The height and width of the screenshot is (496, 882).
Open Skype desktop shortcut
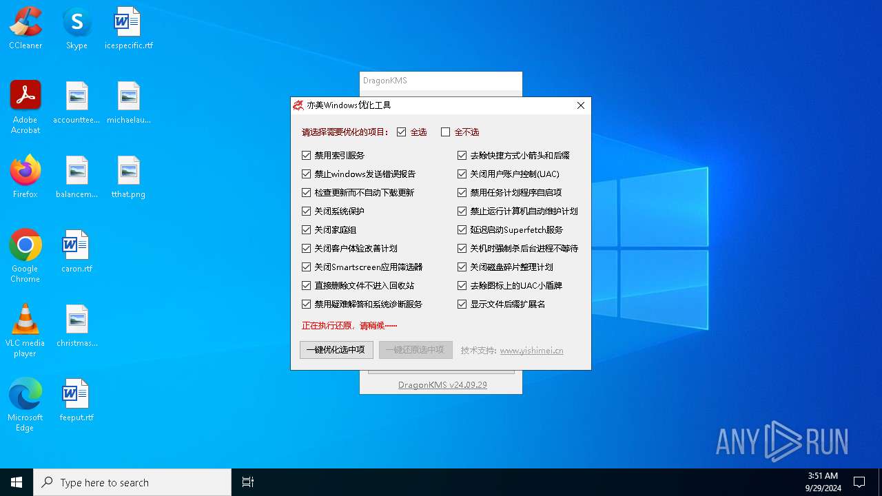(x=76, y=28)
